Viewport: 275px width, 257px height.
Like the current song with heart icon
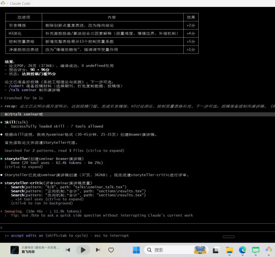111,250
